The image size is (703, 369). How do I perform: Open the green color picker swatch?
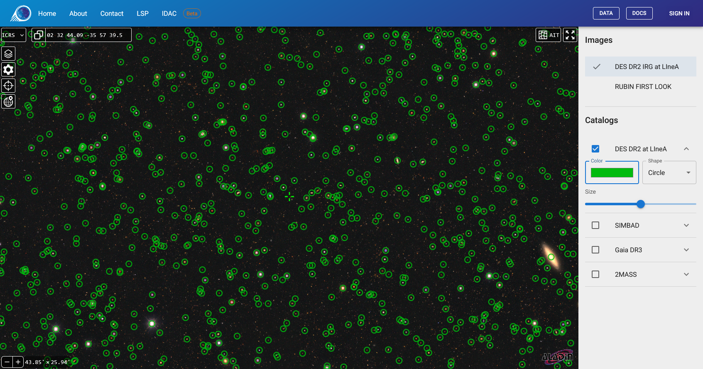click(x=612, y=172)
